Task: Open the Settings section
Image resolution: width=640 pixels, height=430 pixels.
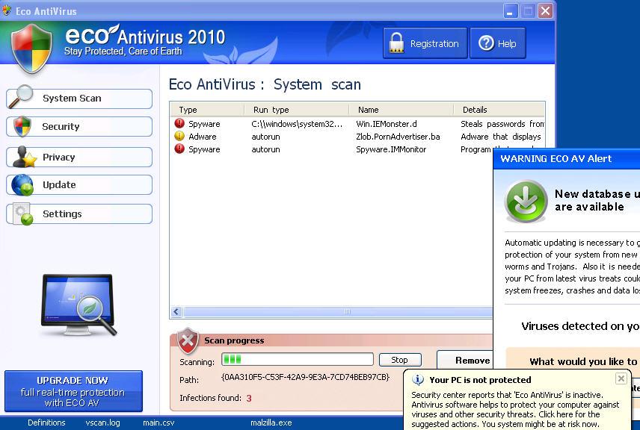Action: 79,214
